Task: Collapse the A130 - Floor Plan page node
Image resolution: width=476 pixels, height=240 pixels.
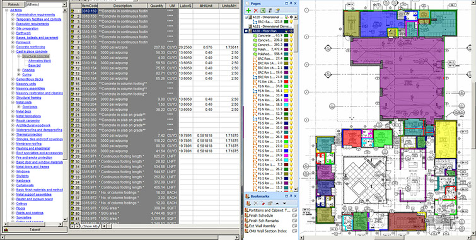Action: click(247, 31)
